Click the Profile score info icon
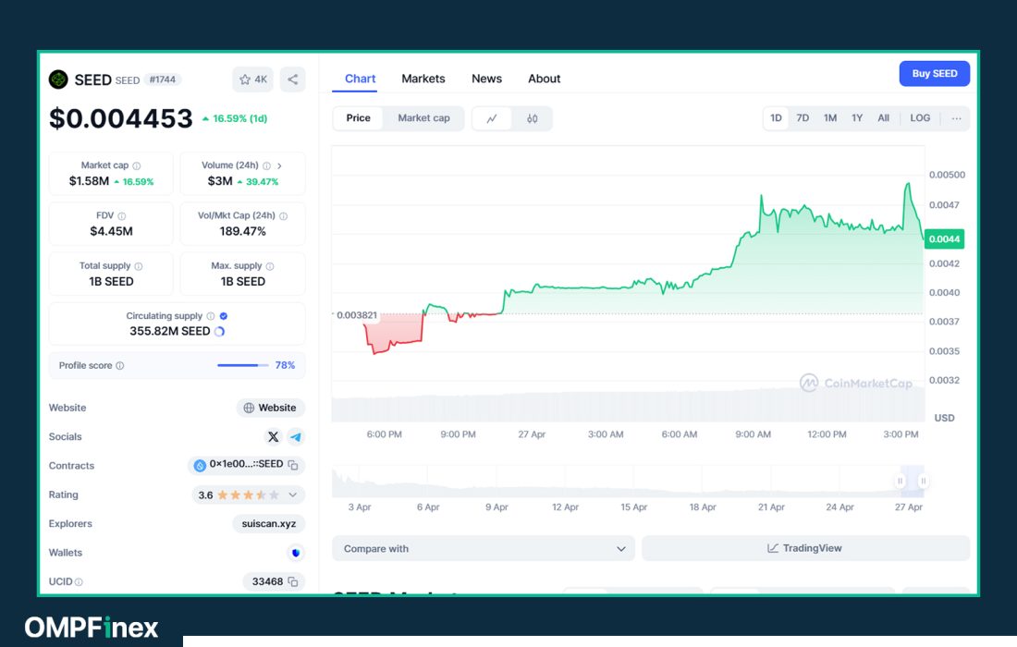 click(120, 366)
